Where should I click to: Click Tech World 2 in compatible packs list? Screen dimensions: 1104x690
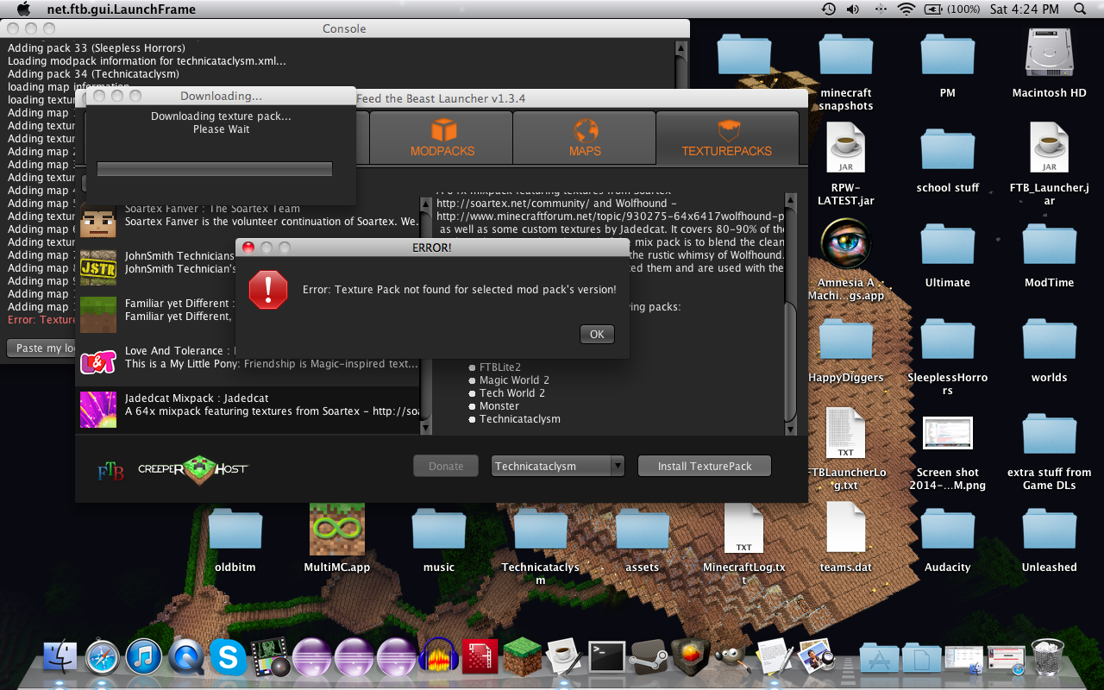(x=512, y=392)
